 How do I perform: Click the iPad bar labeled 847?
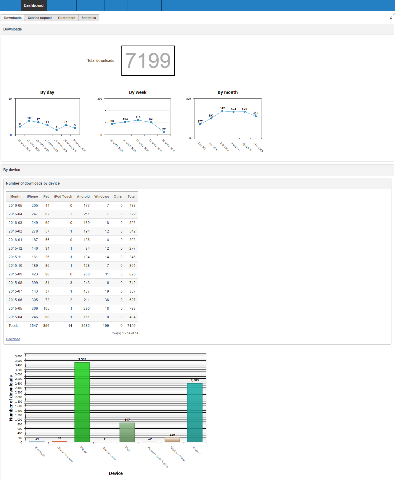click(x=127, y=432)
